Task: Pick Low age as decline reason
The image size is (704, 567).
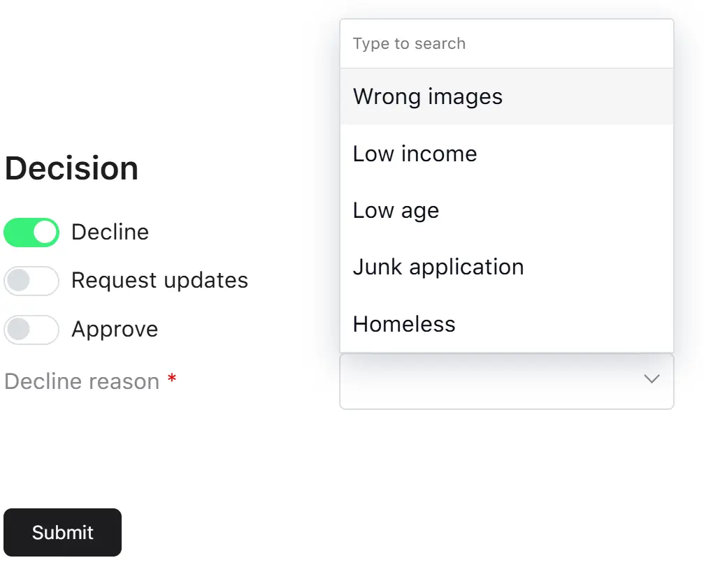Action: pyautogui.click(x=506, y=210)
